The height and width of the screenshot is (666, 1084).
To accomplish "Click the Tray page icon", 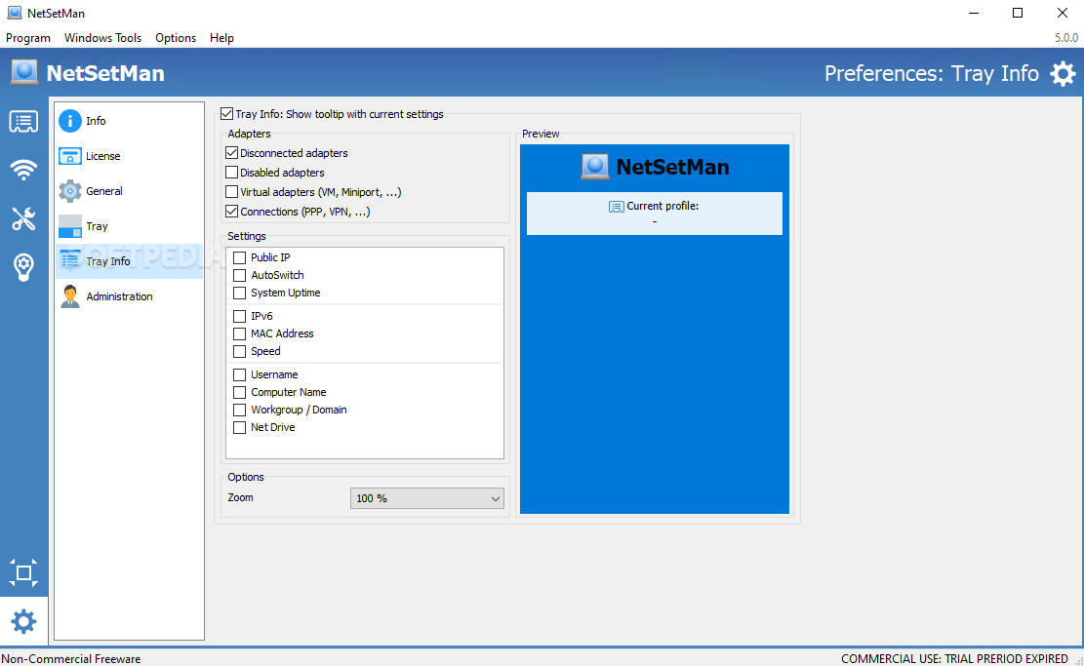I will click(x=70, y=226).
